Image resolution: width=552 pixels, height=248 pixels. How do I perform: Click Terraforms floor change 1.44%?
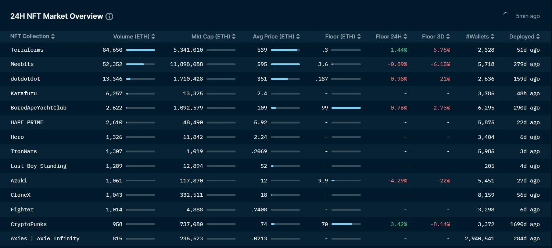(399, 50)
